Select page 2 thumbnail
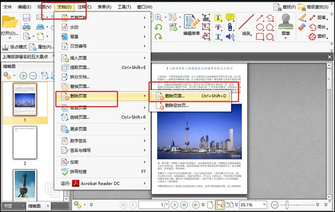 pyautogui.click(x=25, y=143)
